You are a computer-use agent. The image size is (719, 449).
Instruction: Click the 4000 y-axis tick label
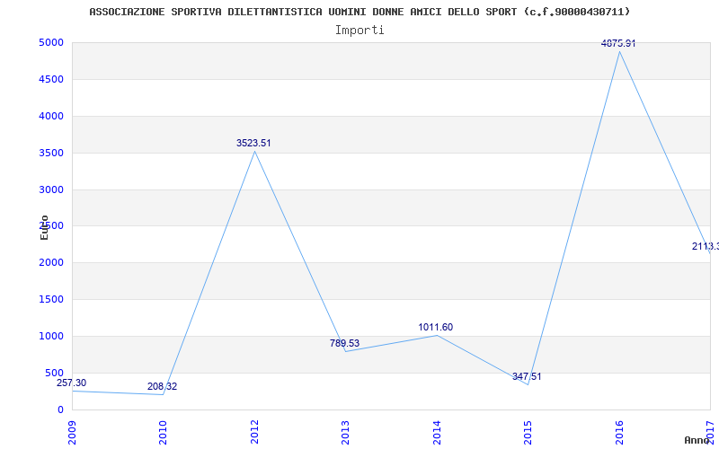point(51,116)
